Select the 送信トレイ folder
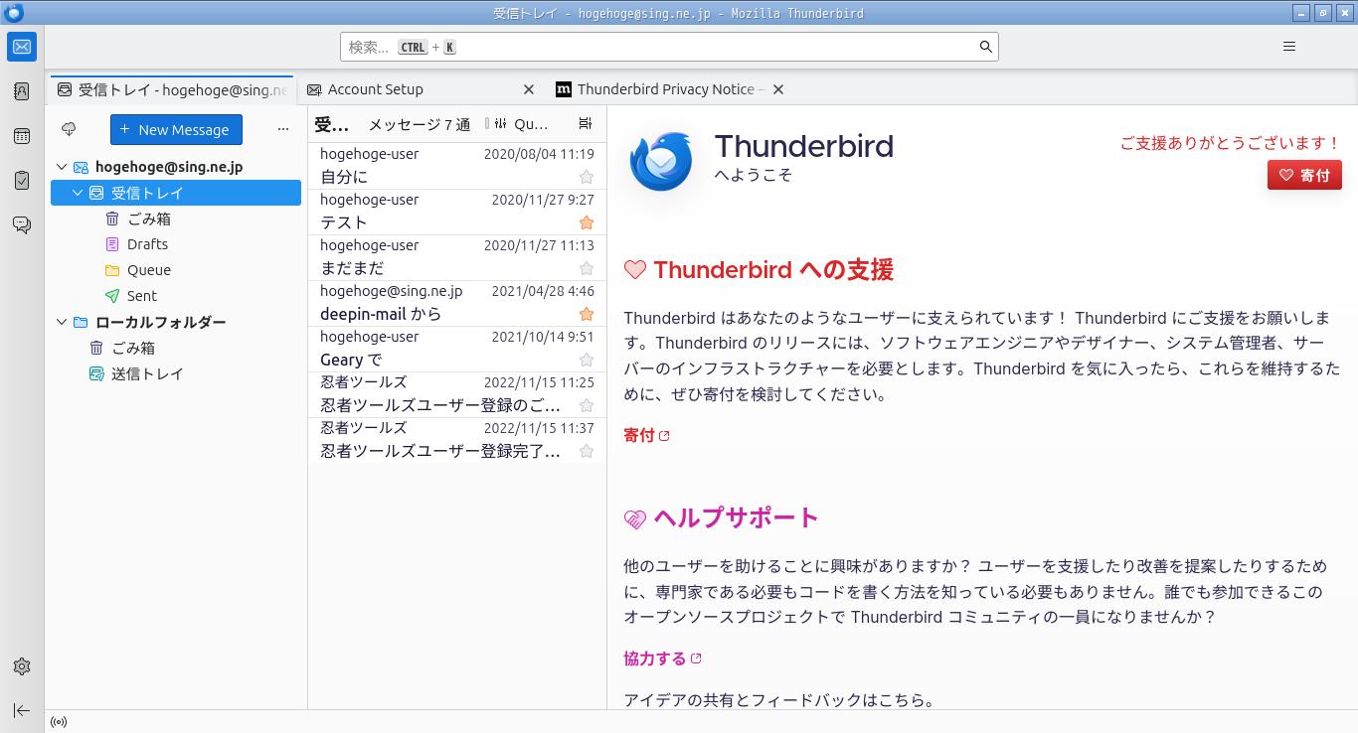The width and height of the screenshot is (1358, 733). pyautogui.click(x=176, y=373)
